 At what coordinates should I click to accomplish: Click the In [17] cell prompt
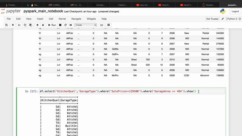(x=31, y=91)
